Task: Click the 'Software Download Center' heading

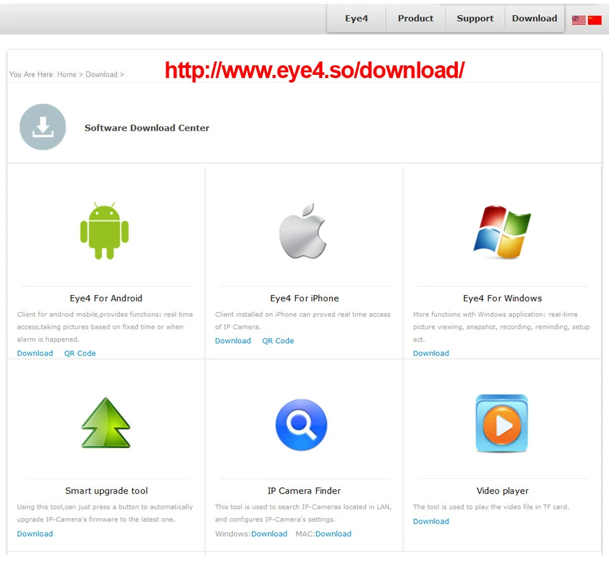Action: pos(147,128)
